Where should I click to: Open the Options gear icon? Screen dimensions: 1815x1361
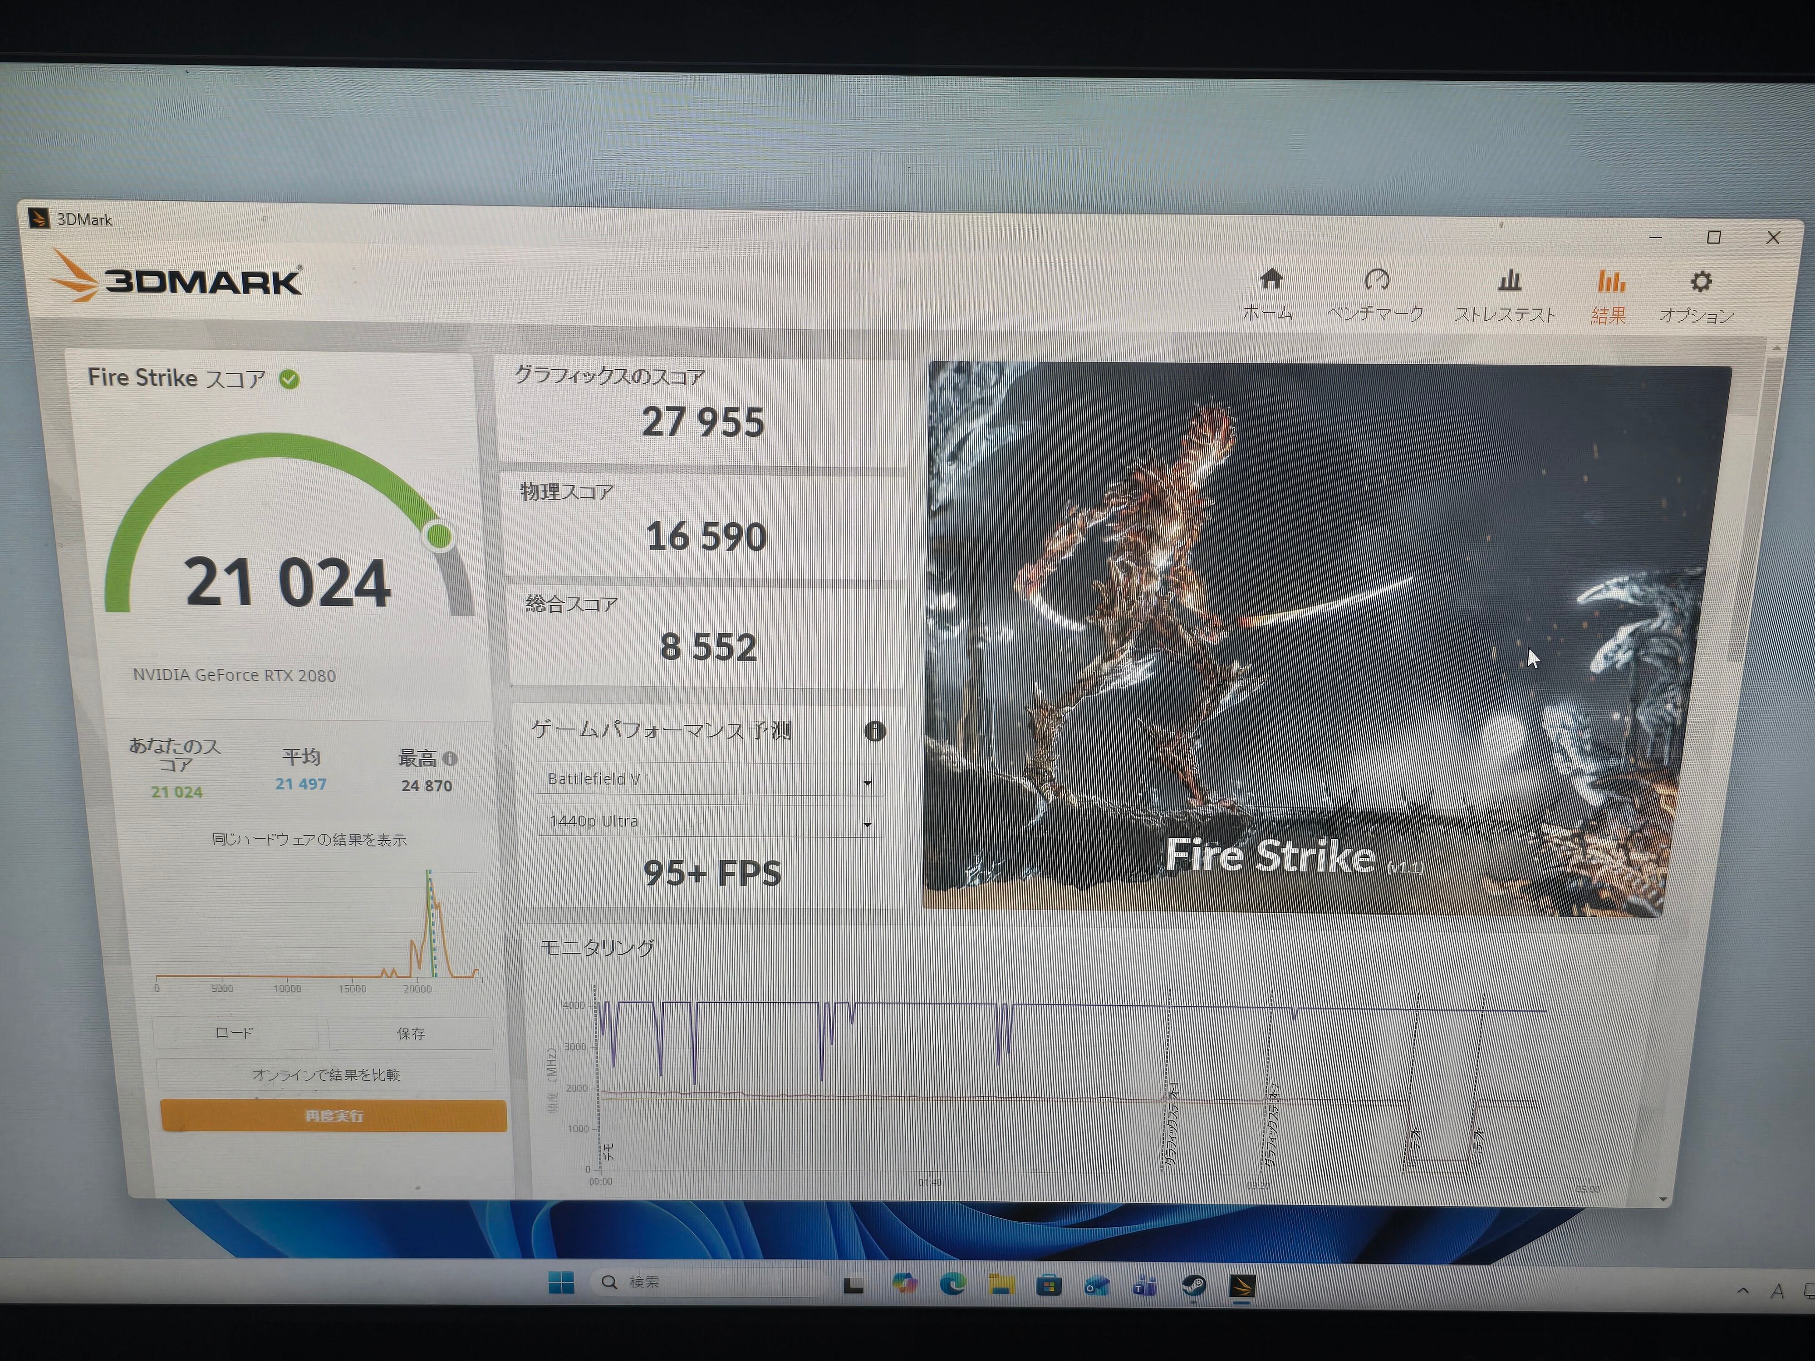(1700, 282)
